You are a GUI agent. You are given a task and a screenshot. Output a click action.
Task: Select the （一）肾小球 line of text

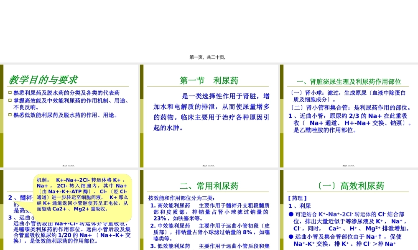click(348, 96)
